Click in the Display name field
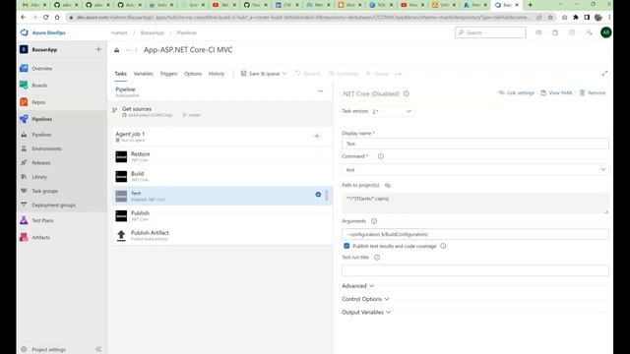The image size is (630, 354). (x=474, y=144)
